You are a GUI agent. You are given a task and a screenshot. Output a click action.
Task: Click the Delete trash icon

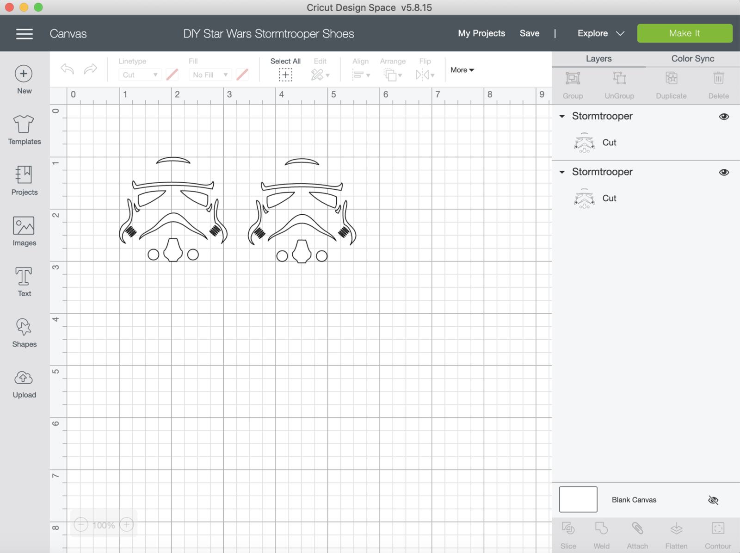coord(718,78)
